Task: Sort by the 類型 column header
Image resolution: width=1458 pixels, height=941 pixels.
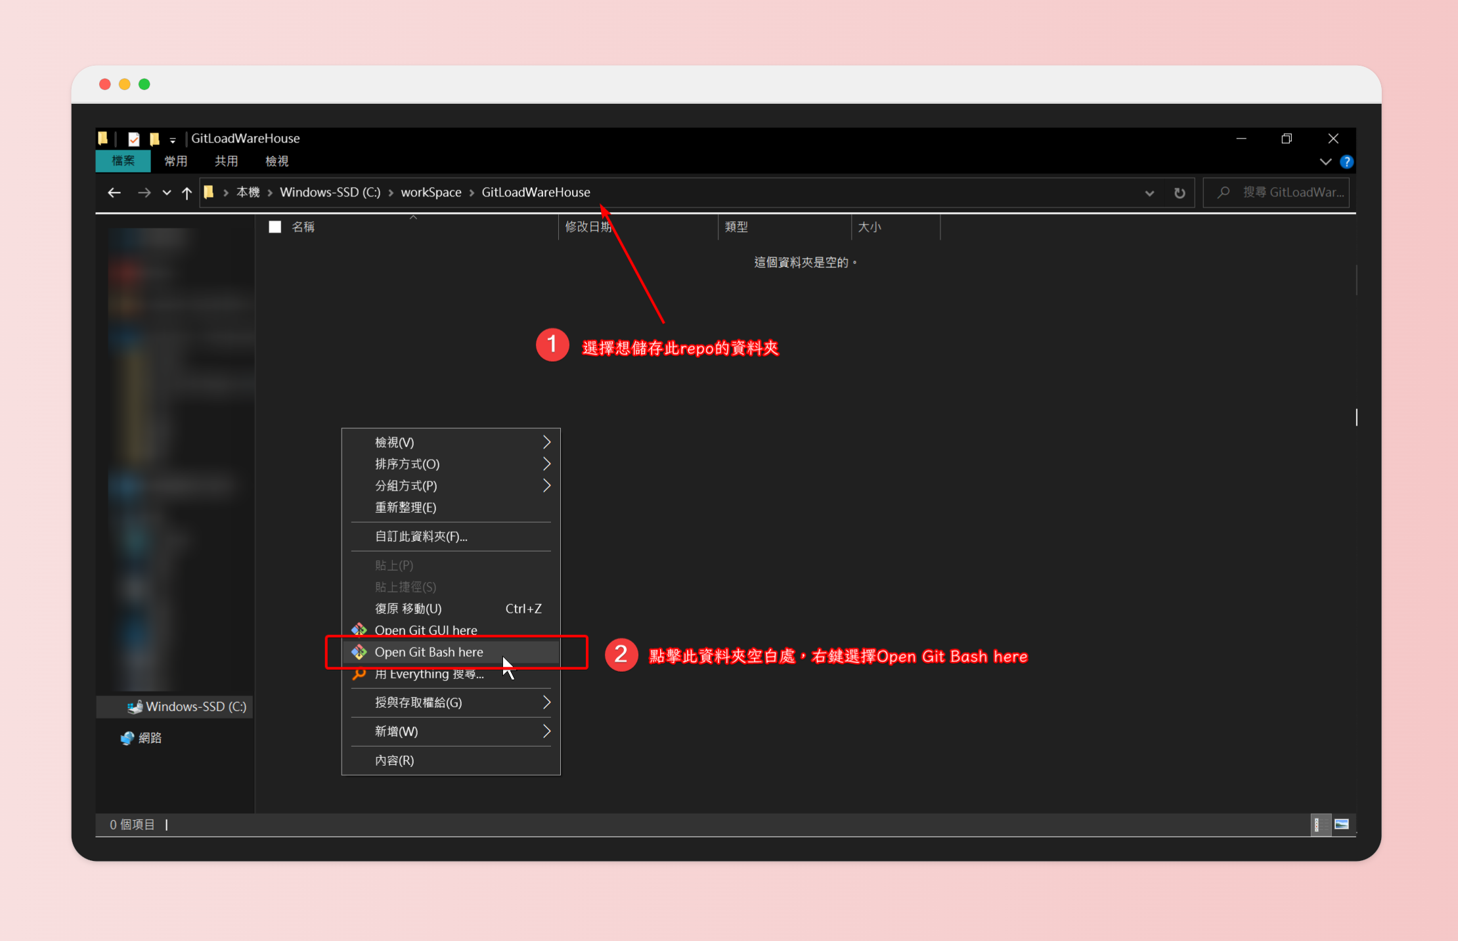Action: (x=736, y=227)
